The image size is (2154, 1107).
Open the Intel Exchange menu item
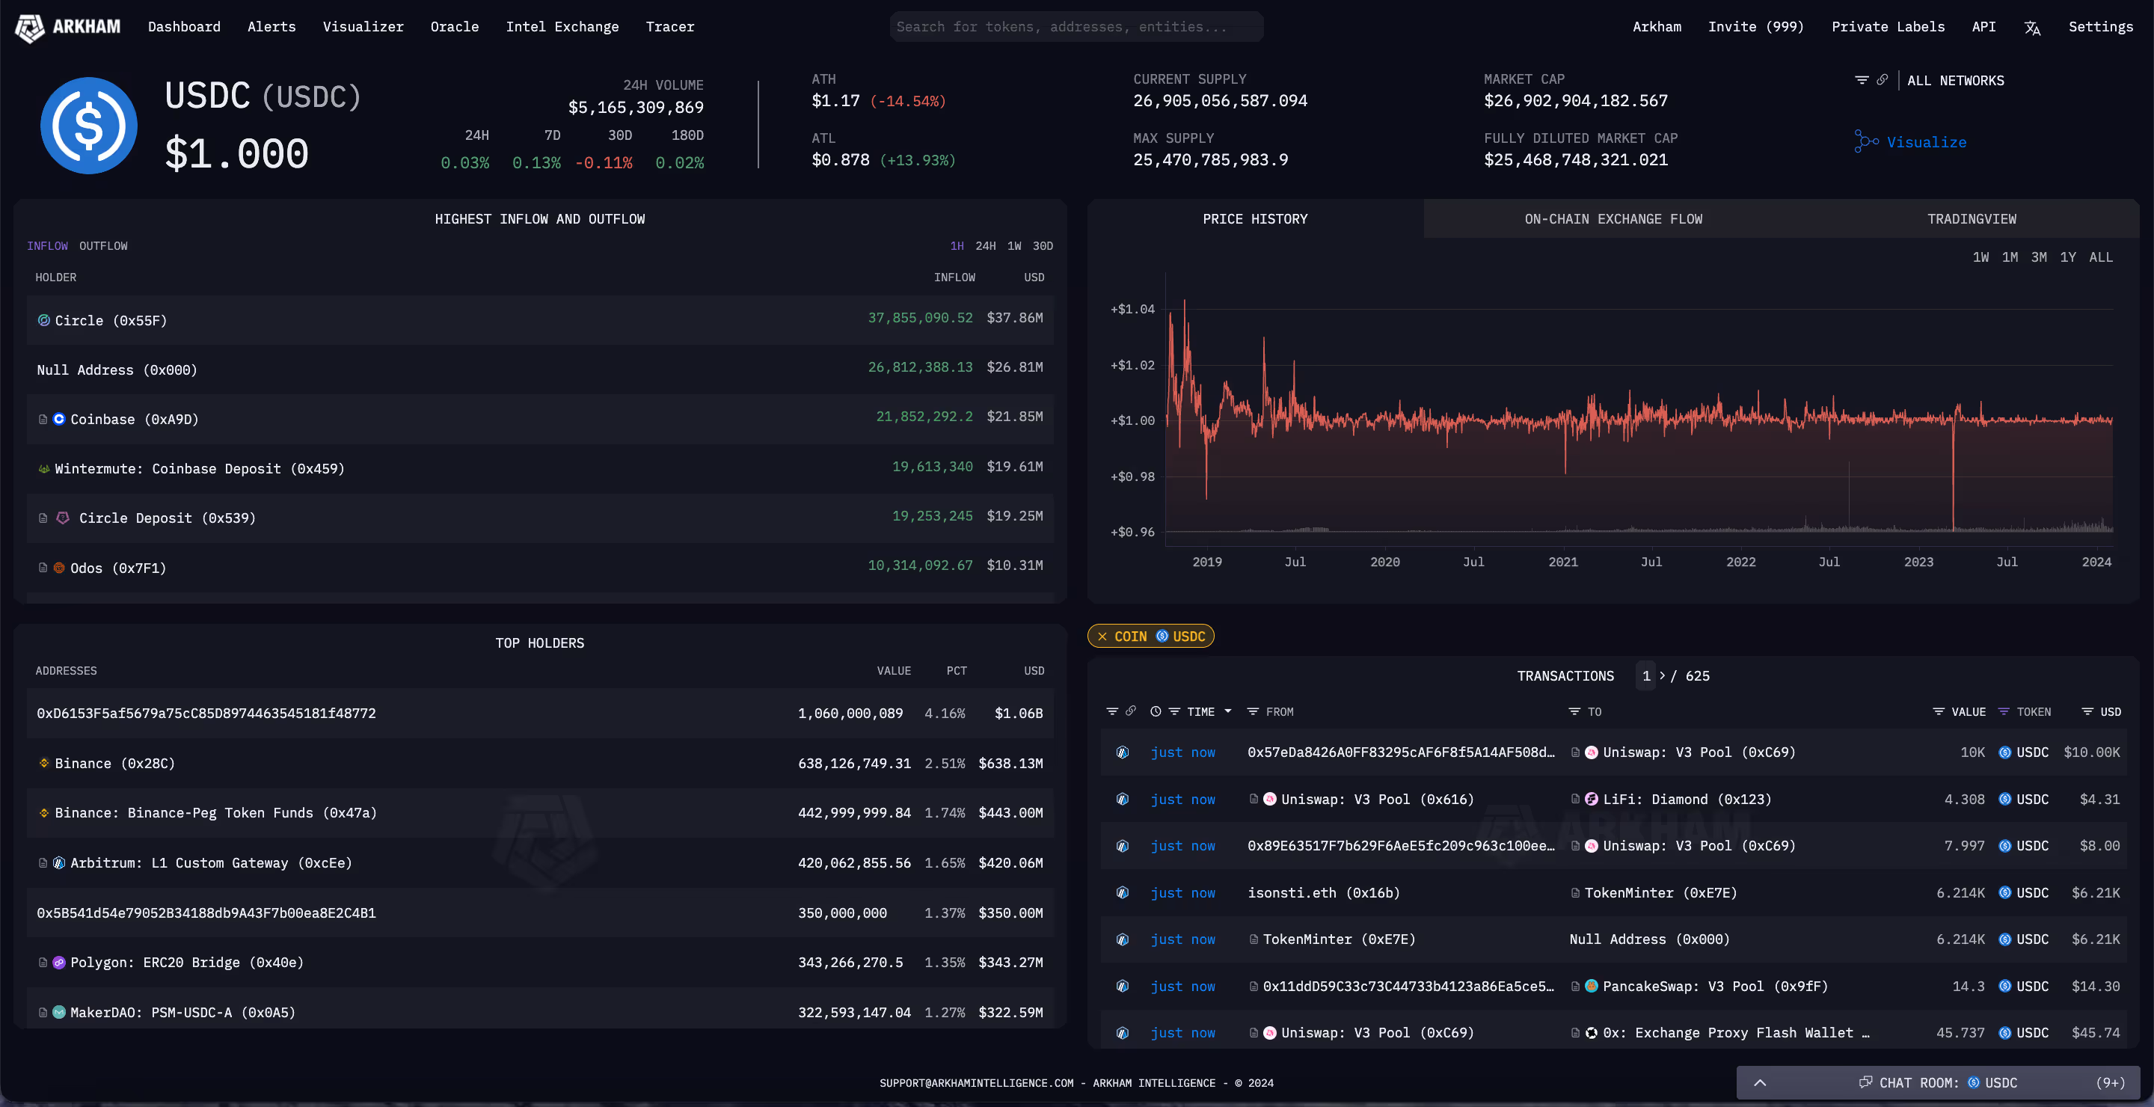click(562, 26)
